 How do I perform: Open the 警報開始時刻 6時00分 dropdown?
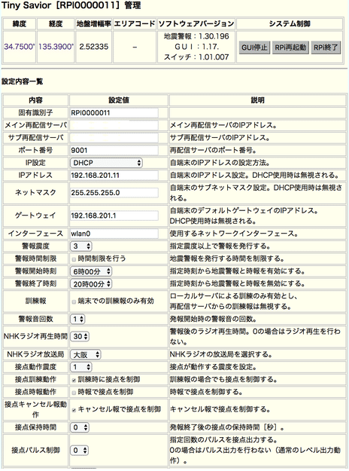[91, 271]
